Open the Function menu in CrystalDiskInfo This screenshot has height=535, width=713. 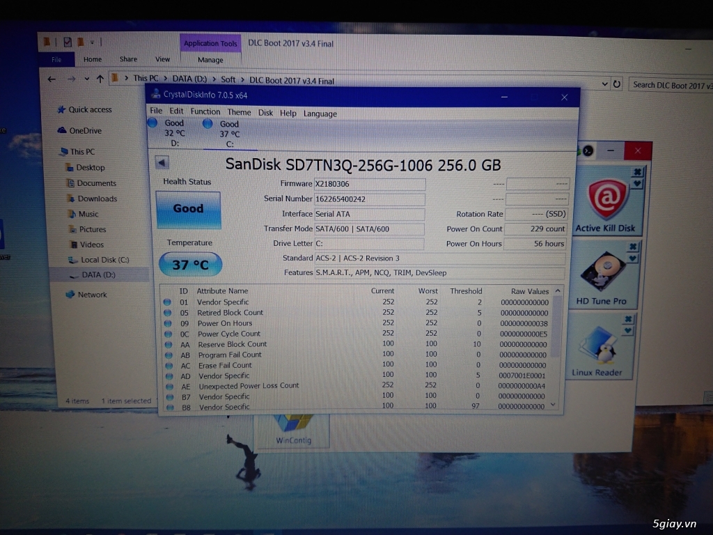coord(205,111)
